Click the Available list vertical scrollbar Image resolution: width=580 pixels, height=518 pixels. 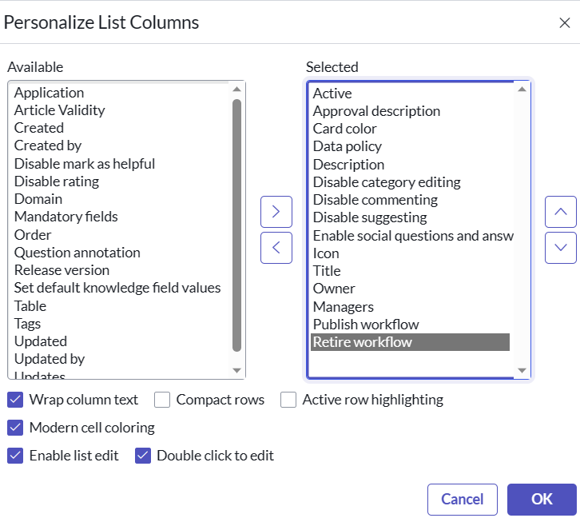pyautogui.click(x=236, y=224)
